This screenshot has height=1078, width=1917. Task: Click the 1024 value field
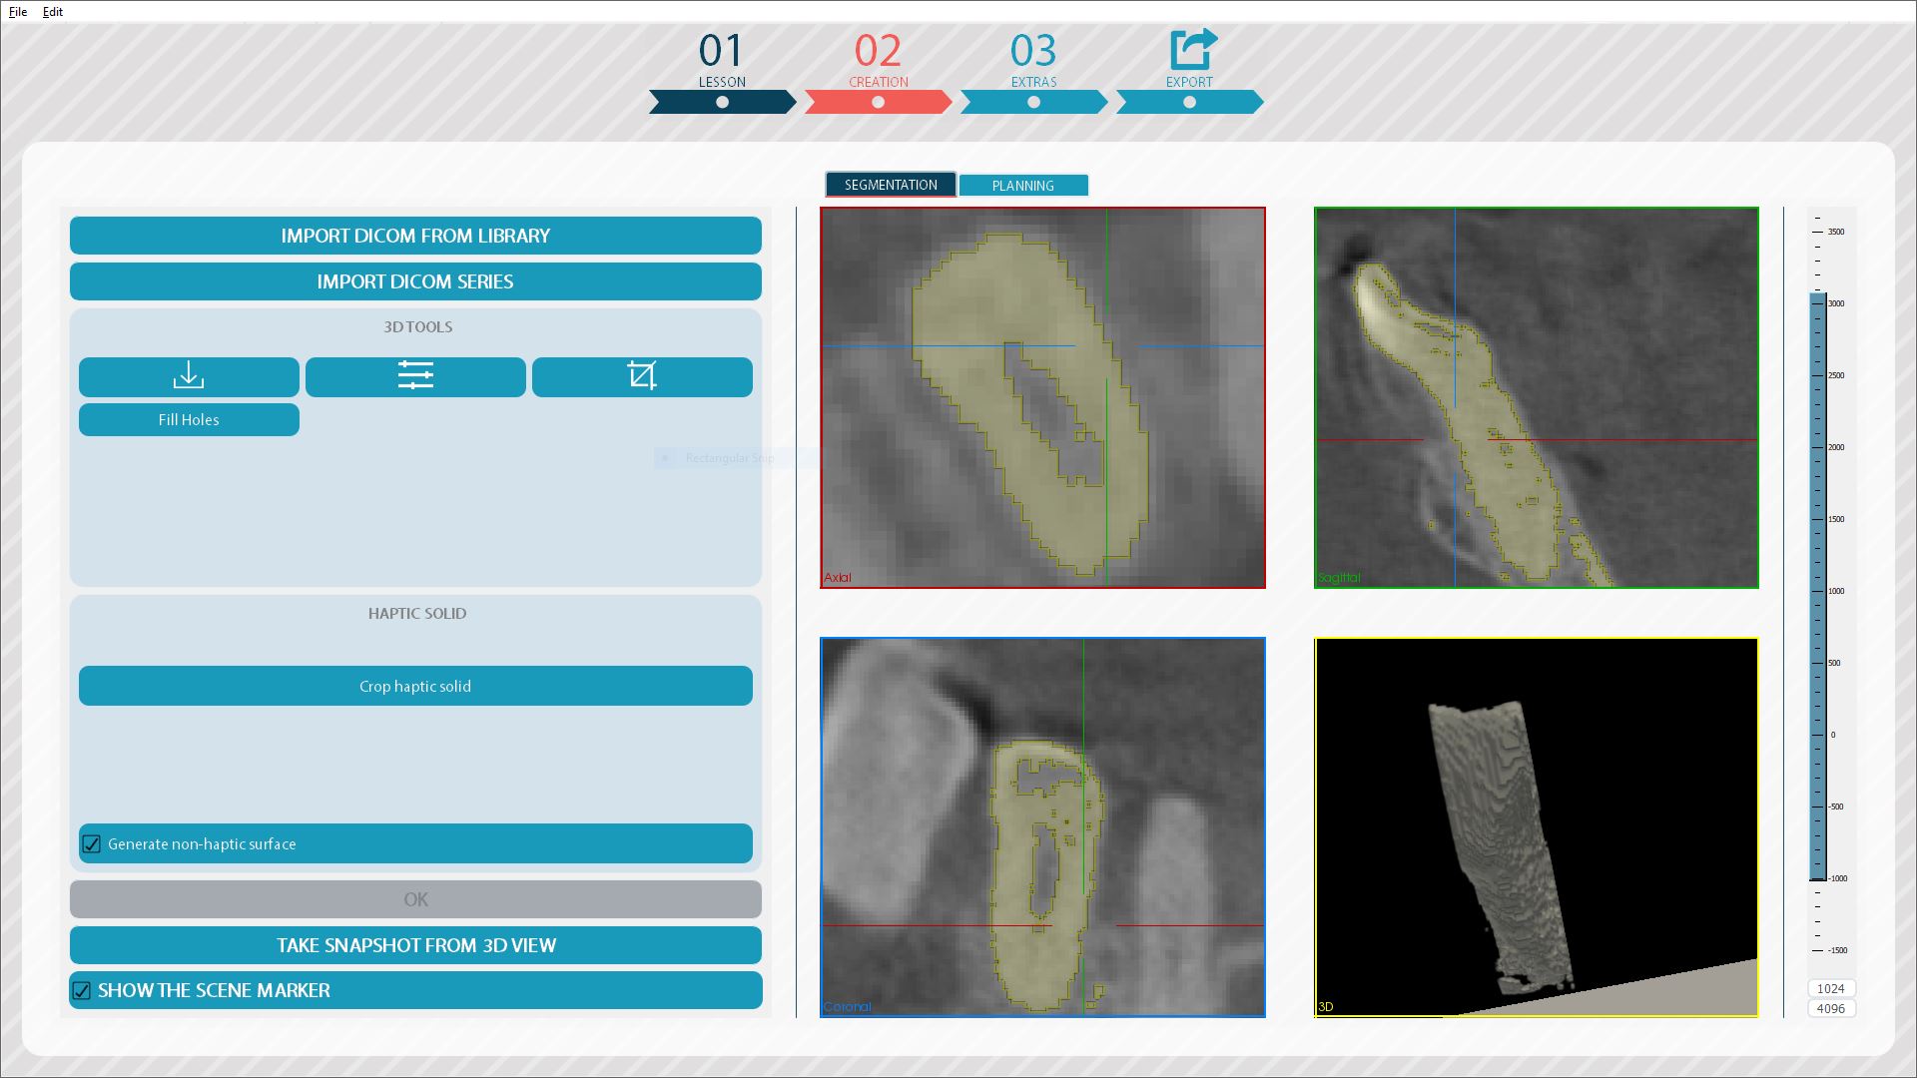(1831, 988)
